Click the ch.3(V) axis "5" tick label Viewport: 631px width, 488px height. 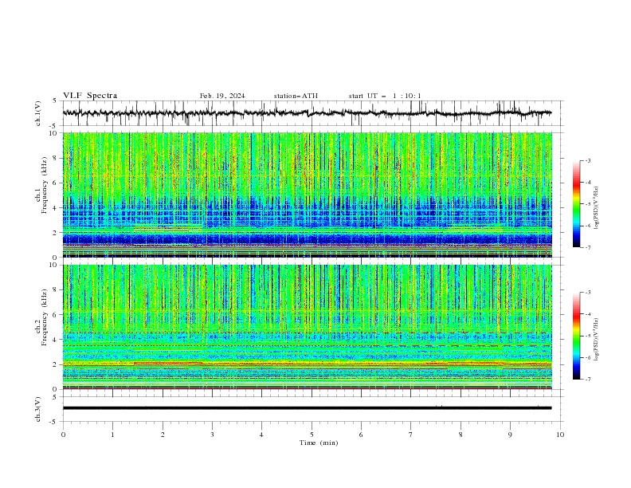click(54, 396)
